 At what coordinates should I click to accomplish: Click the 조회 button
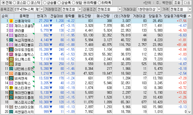177,3
